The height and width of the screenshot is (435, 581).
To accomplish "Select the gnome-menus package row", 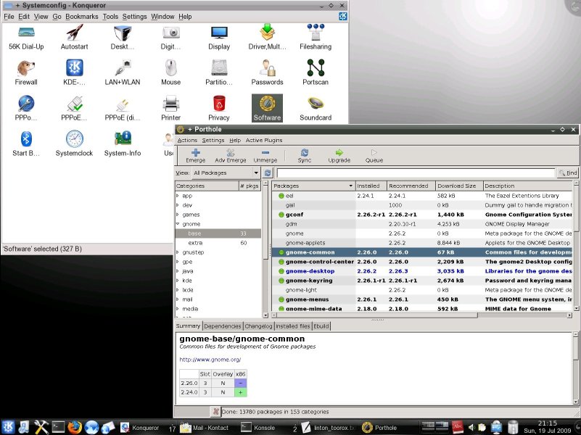I will tap(422, 299).
